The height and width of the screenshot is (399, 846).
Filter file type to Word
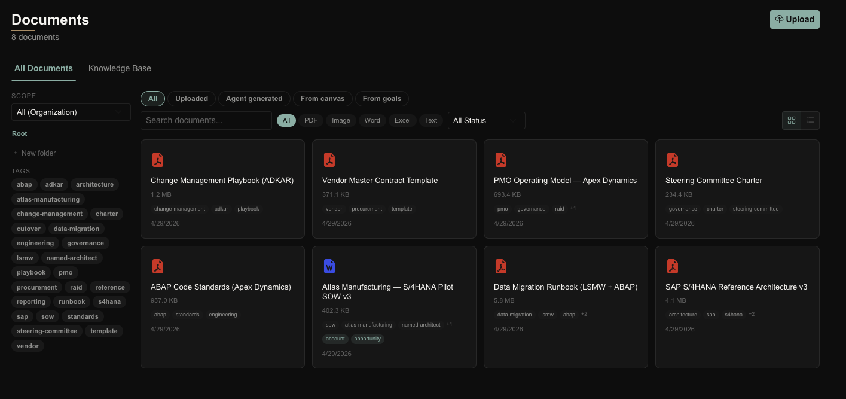coord(372,120)
